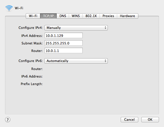Focus the Subnet Mask input field
The width and height of the screenshot is (164, 127).
tap(64, 43)
